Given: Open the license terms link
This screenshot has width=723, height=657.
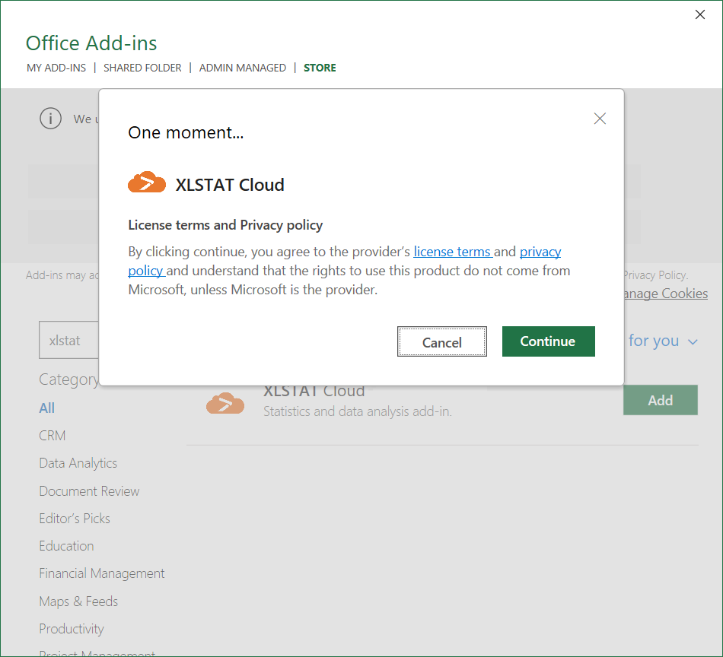Looking at the screenshot, I should (453, 252).
